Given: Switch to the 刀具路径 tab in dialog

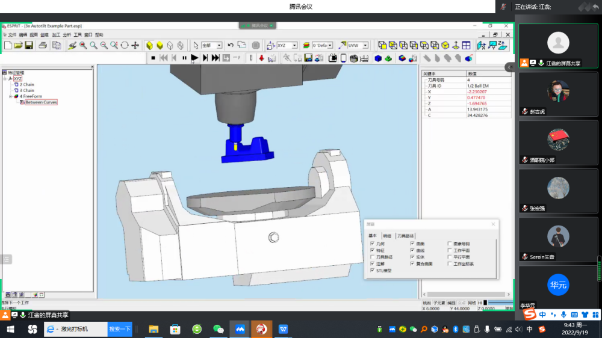Looking at the screenshot, I should [x=406, y=236].
